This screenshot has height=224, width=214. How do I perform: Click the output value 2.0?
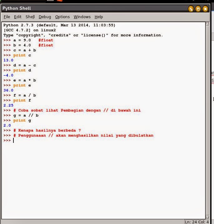pos(7,125)
